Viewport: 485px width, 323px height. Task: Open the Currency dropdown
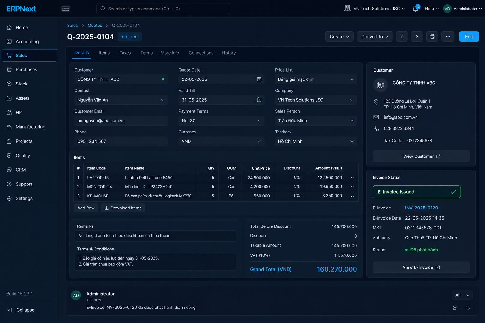(x=221, y=141)
